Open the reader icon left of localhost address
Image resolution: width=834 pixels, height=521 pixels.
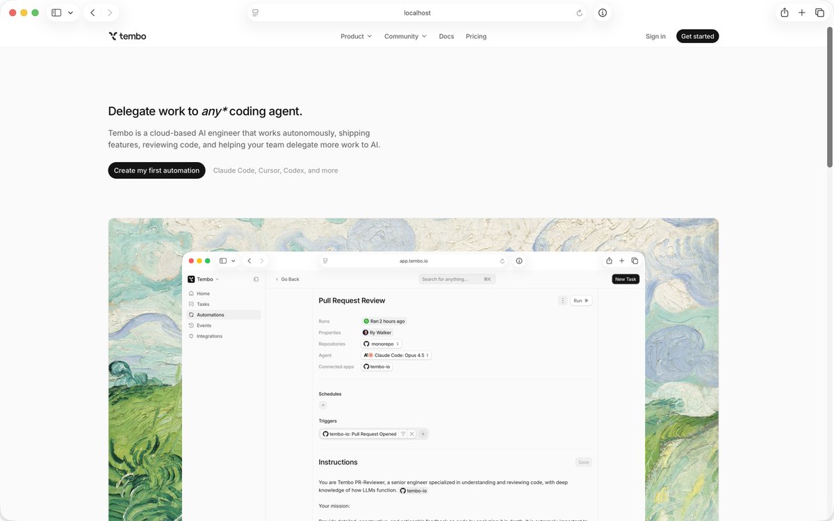tap(256, 13)
